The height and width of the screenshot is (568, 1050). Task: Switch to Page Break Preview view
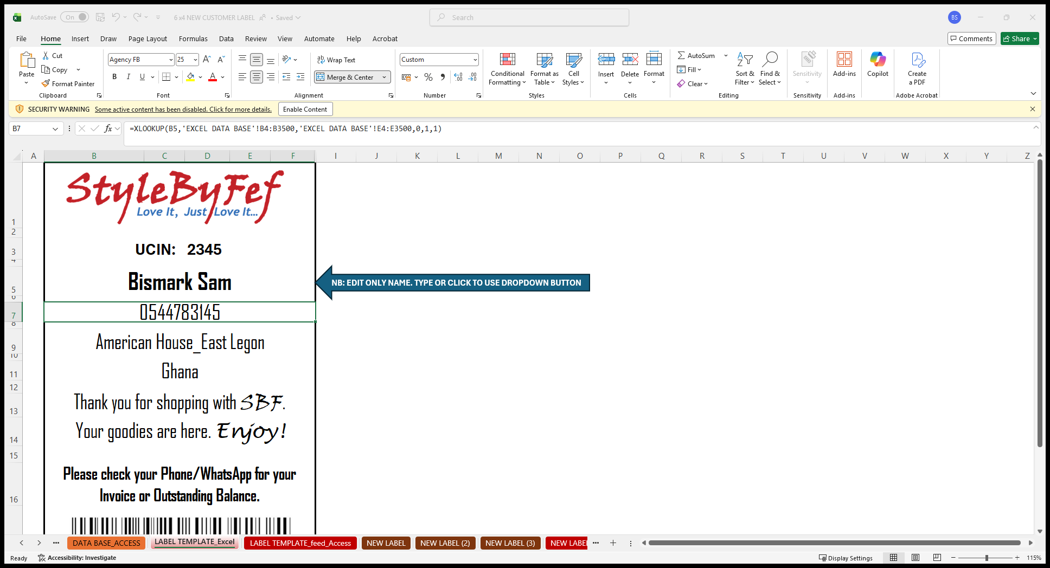[937, 558]
